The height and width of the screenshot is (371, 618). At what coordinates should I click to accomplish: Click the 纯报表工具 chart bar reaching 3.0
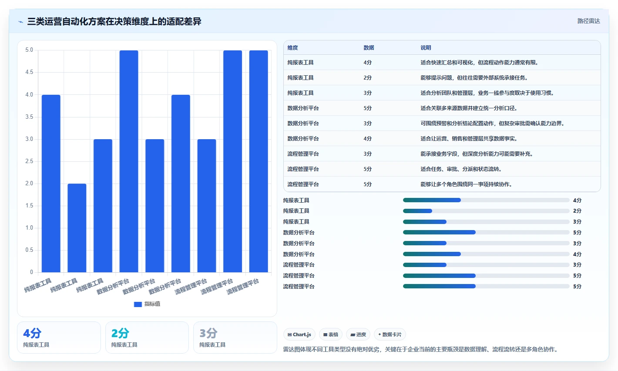[103, 206]
